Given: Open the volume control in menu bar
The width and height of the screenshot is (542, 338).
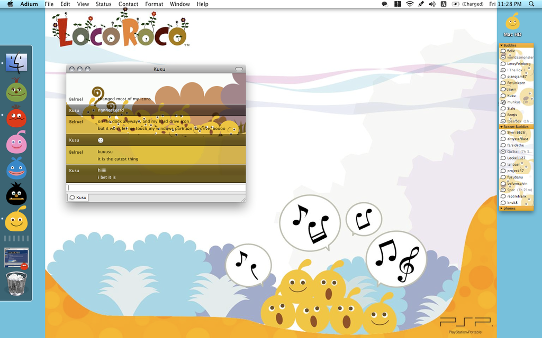Looking at the screenshot, I should pyautogui.click(x=432, y=4).
